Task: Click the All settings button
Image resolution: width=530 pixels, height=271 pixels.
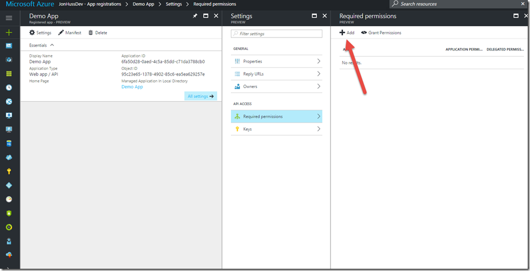Action: (201, 96)
